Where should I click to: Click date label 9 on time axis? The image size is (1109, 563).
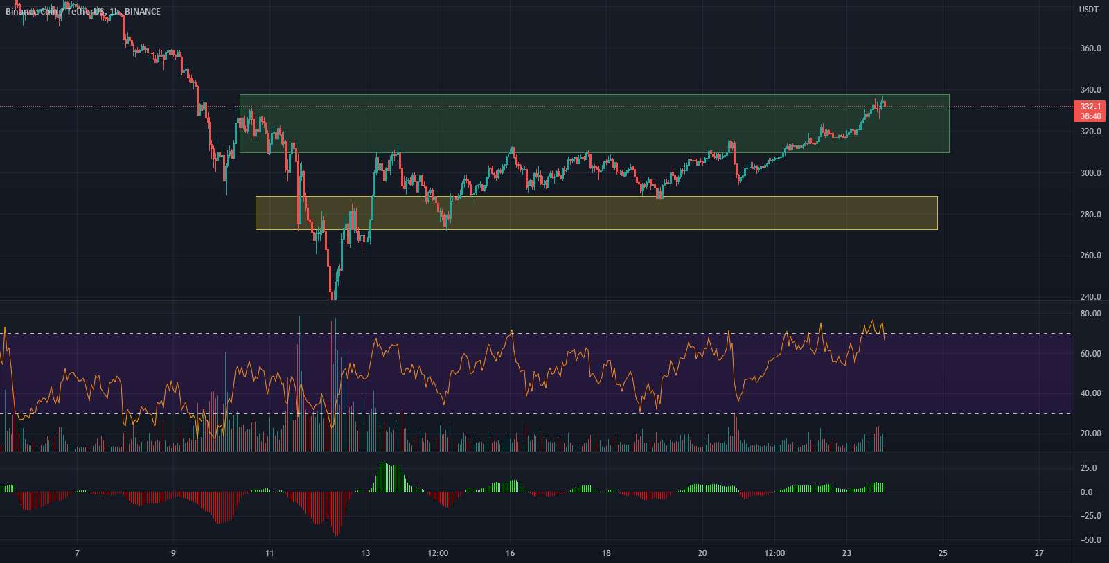[173, 553]
